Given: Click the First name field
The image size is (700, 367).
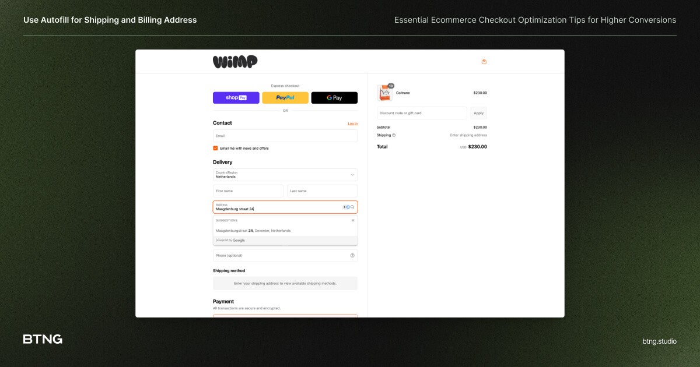Looking at the screenshot, I should (248, 191).
